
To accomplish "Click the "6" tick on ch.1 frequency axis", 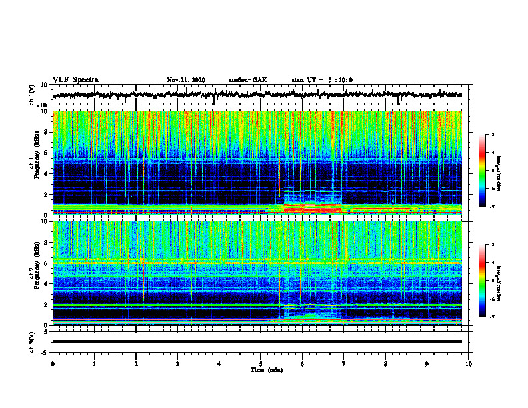I will (46, 153).
